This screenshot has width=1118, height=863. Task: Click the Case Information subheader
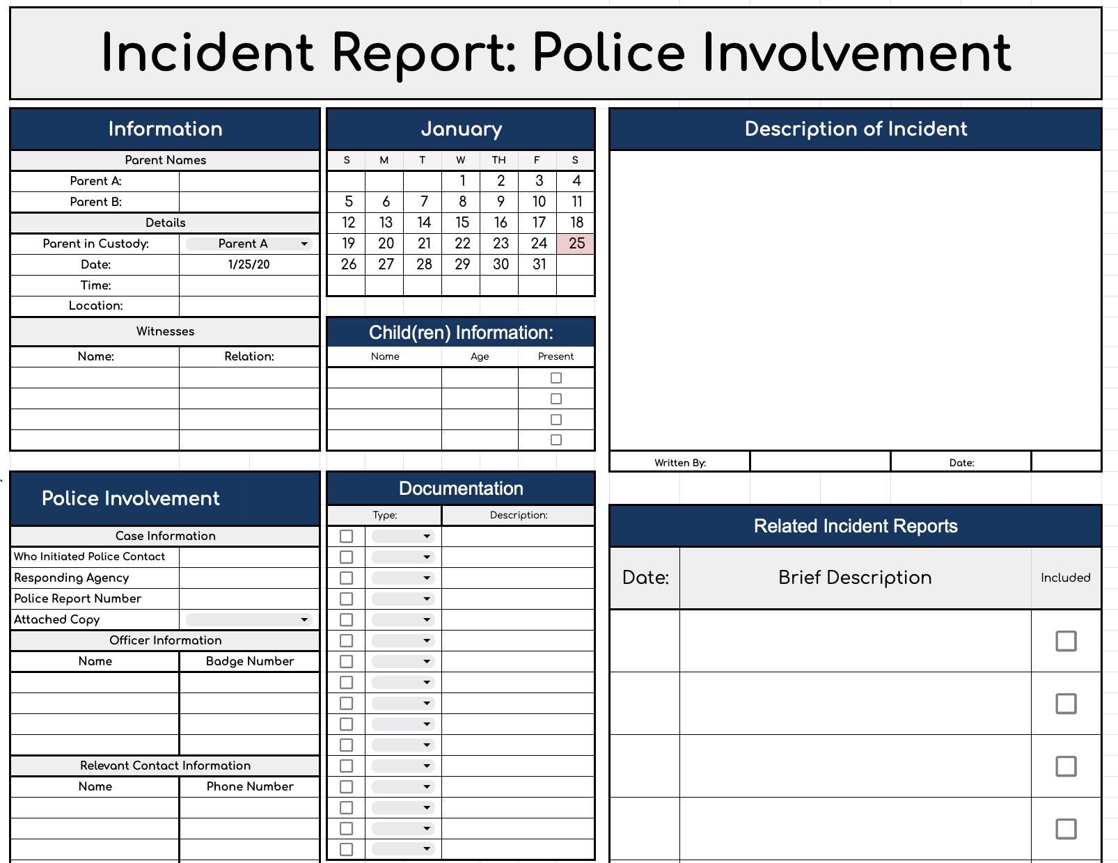point(165,536)
